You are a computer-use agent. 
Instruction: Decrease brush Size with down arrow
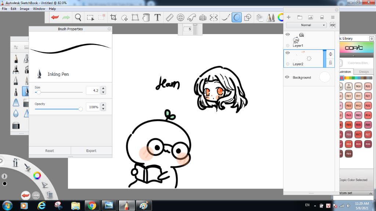[x=103, y=92]
